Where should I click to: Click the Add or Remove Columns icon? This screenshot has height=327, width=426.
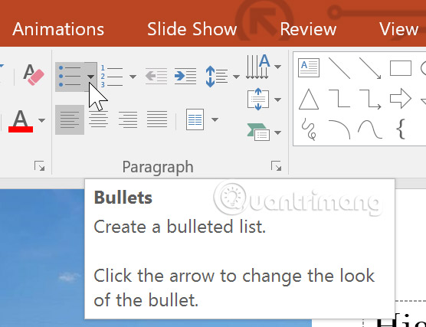tap(195, 119)
